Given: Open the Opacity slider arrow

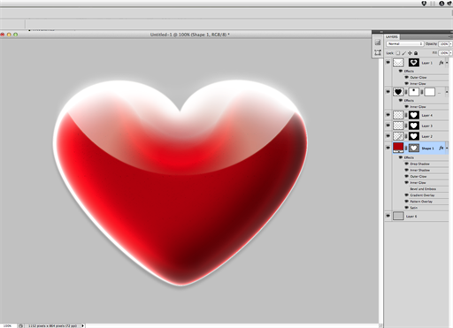Looking at the screenshot, I should [x=450, y=44].
